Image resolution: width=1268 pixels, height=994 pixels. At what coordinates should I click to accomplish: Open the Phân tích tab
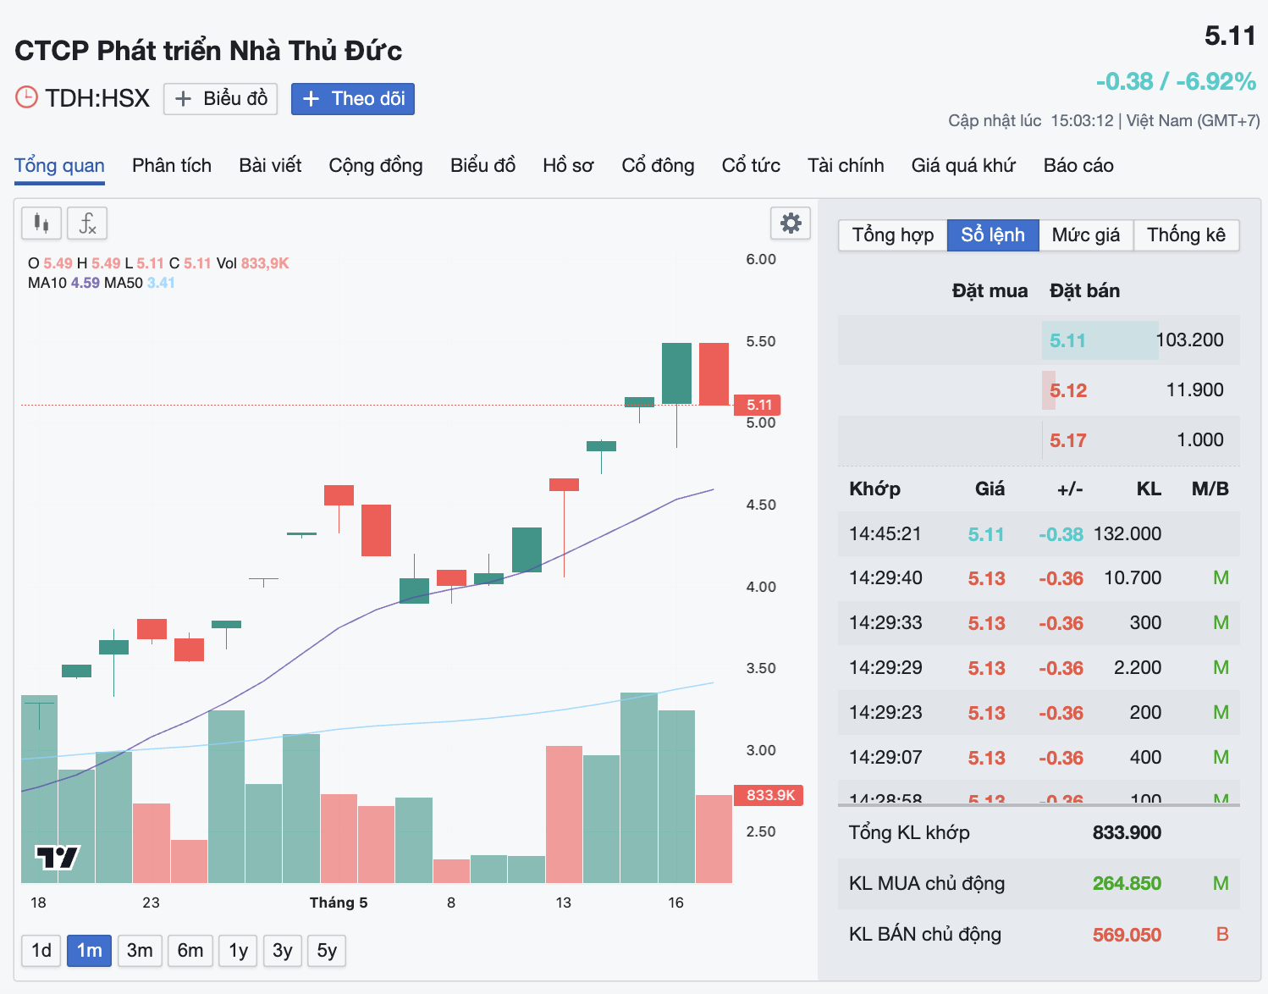point(172,166)
